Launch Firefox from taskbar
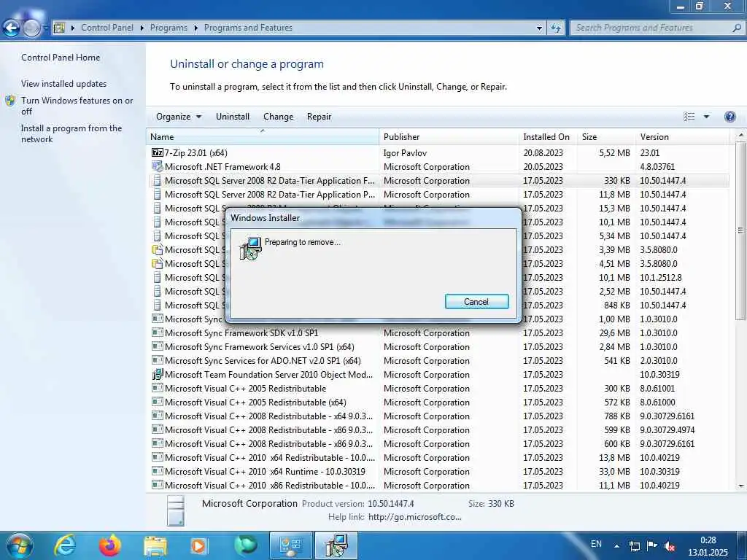This screenshot has height=560, width=747. (x=110, y=545)
